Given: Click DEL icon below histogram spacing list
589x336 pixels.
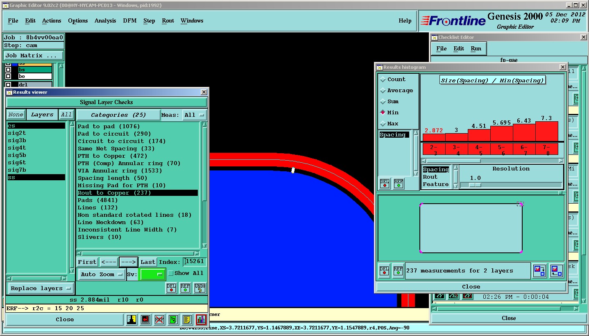Looking at the screenshot, I should [385, 184].
